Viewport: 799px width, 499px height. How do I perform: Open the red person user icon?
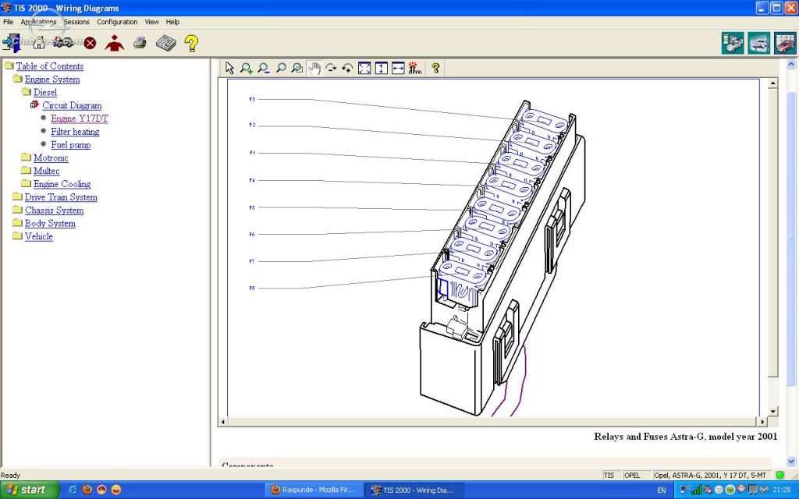[114, 44]
